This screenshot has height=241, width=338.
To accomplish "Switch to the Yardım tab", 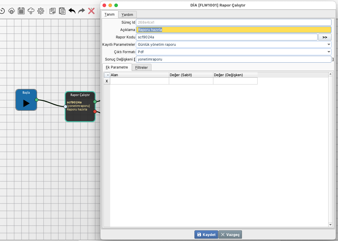I will pos(127,14).
